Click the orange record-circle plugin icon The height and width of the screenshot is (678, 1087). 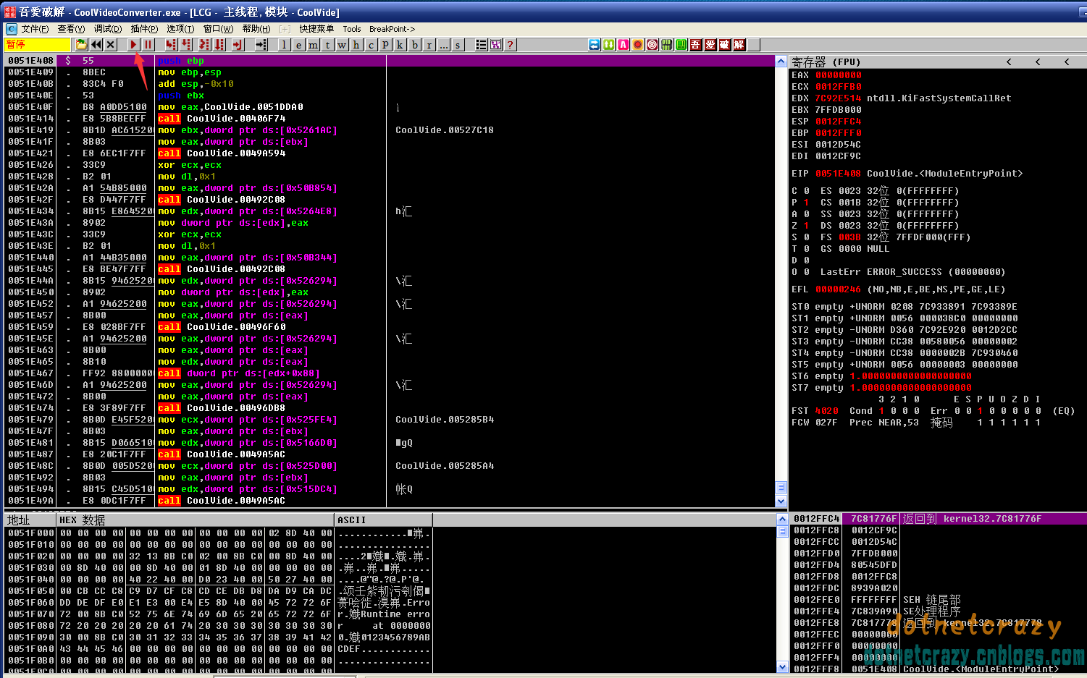637,45
